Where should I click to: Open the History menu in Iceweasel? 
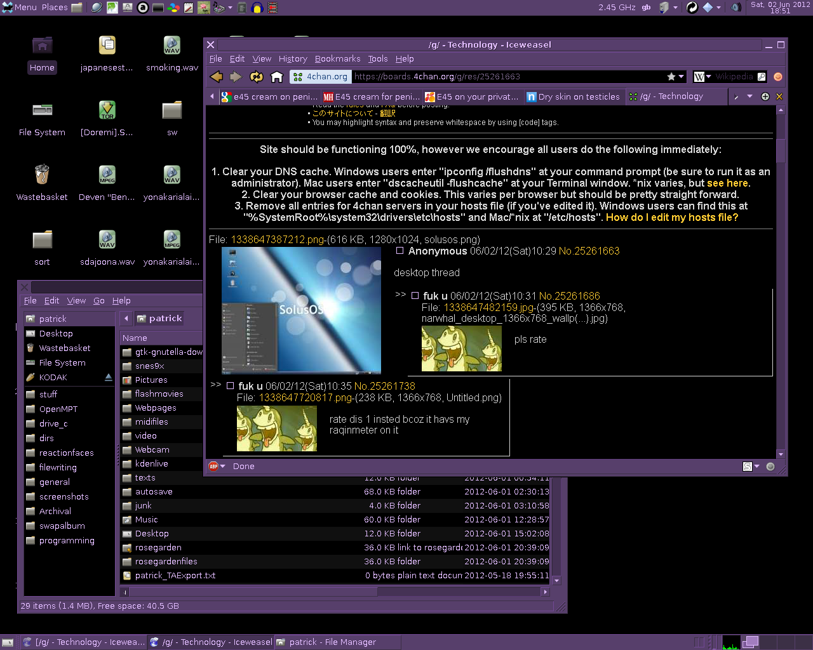pyautogui.click(x=293, y=58)
